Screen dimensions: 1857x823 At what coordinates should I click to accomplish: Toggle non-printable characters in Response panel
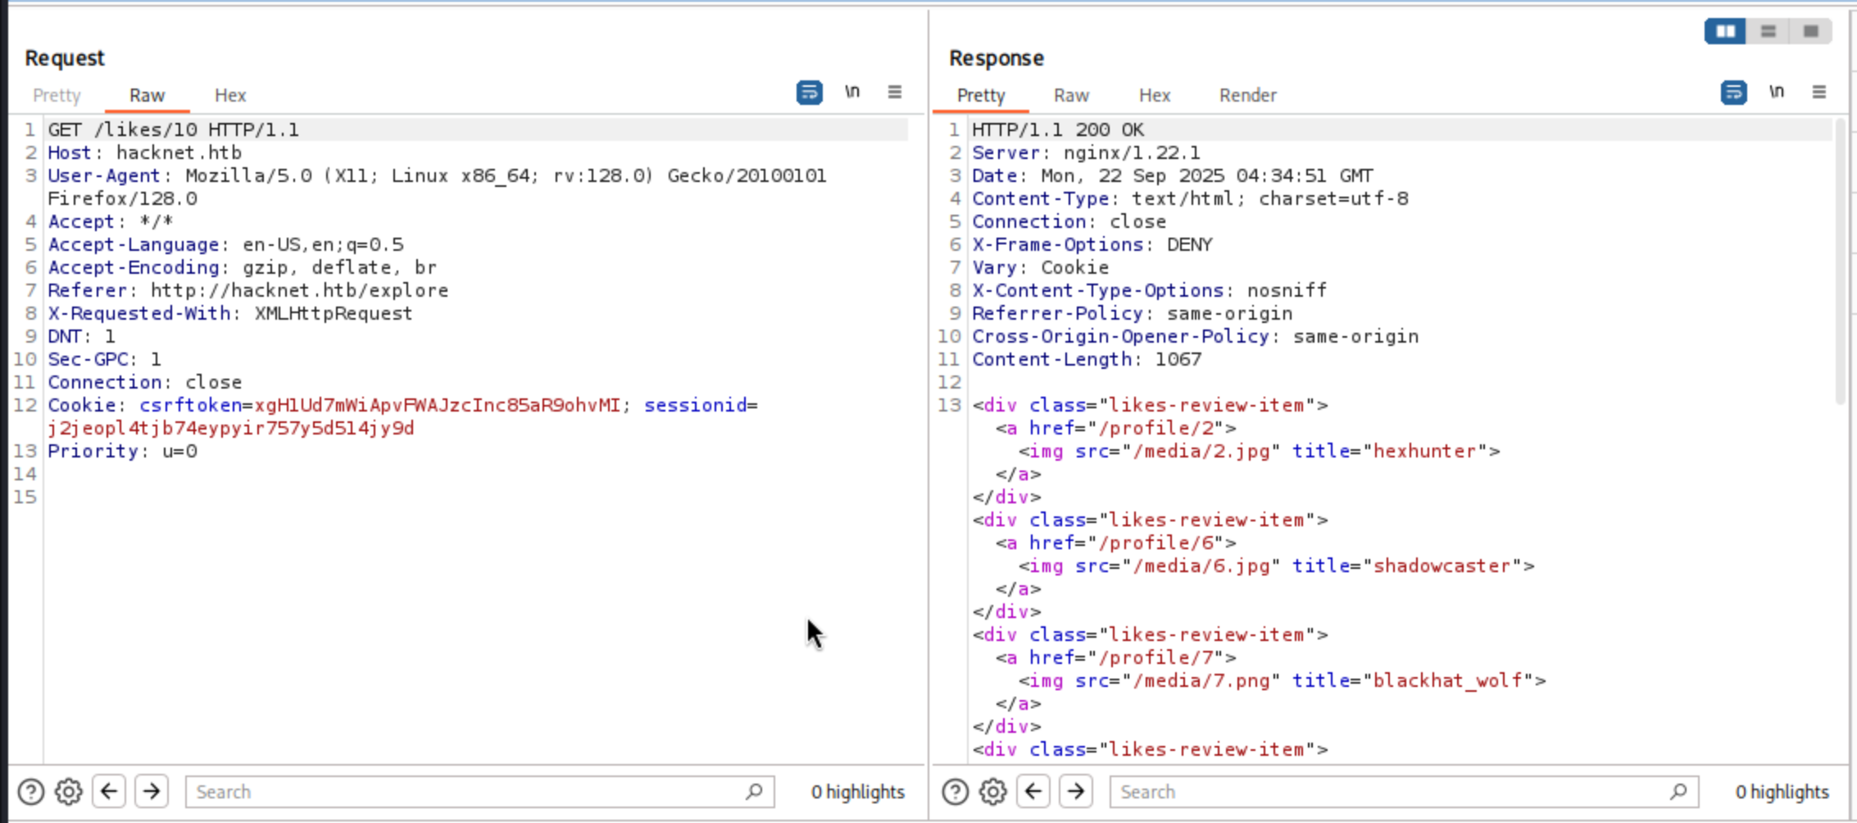[x=1777, y=92]
